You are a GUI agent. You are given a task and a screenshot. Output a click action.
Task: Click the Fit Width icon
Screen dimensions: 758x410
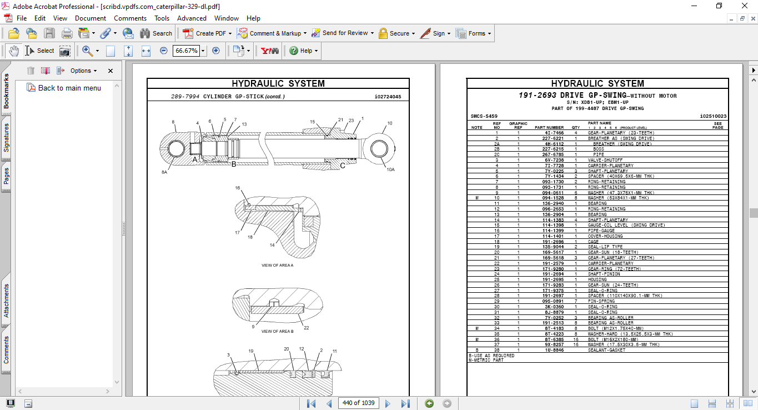coord(146,51)
